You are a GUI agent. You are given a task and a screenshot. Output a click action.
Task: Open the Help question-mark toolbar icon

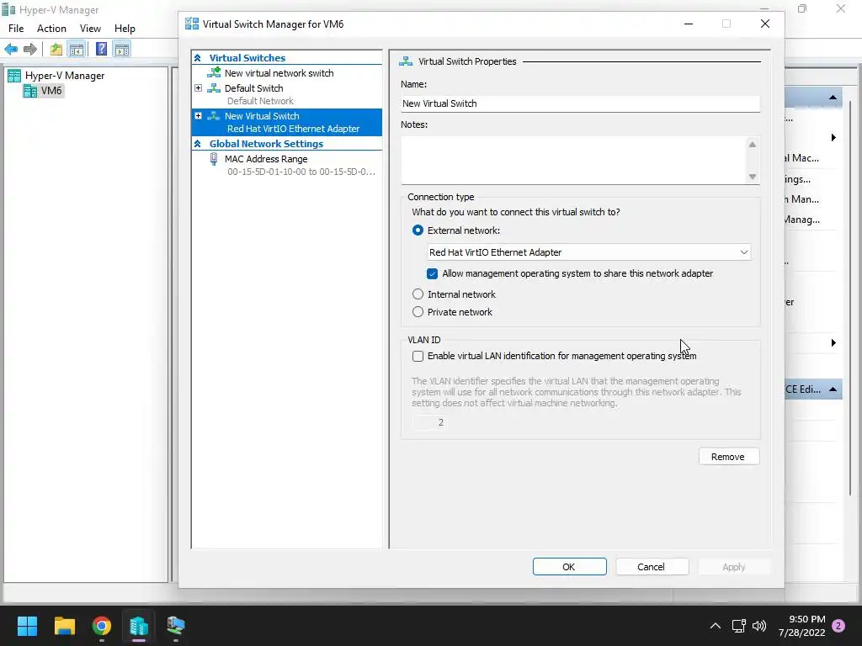coord(101,50)
